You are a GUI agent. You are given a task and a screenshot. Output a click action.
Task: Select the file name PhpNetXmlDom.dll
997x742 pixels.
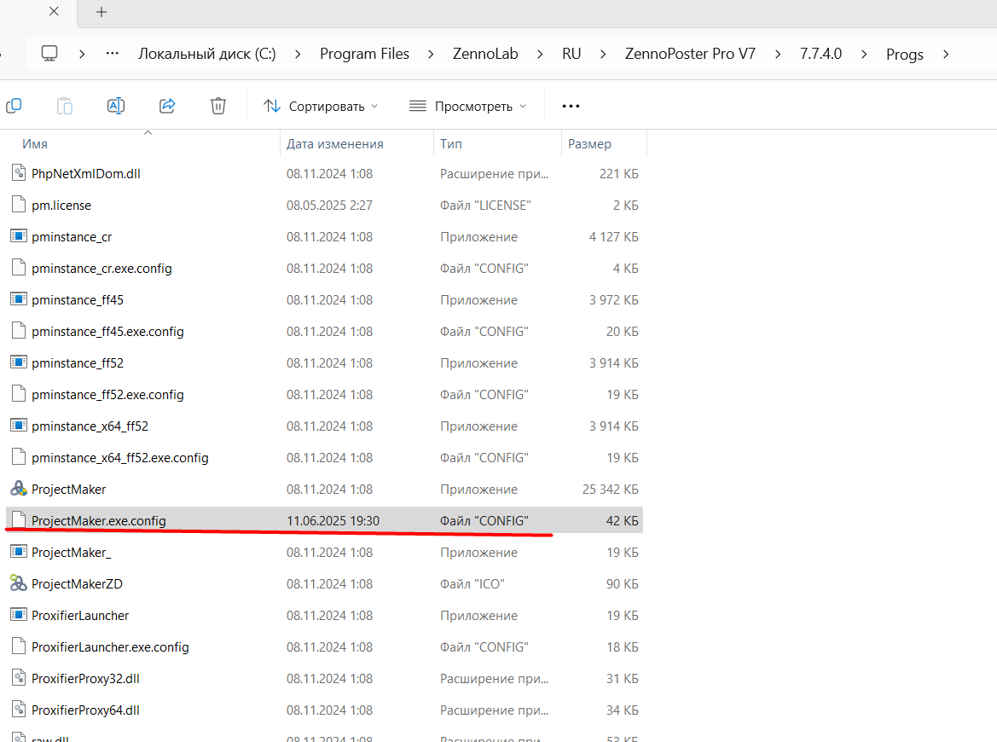pyautogui.click(x=86, y=174)
